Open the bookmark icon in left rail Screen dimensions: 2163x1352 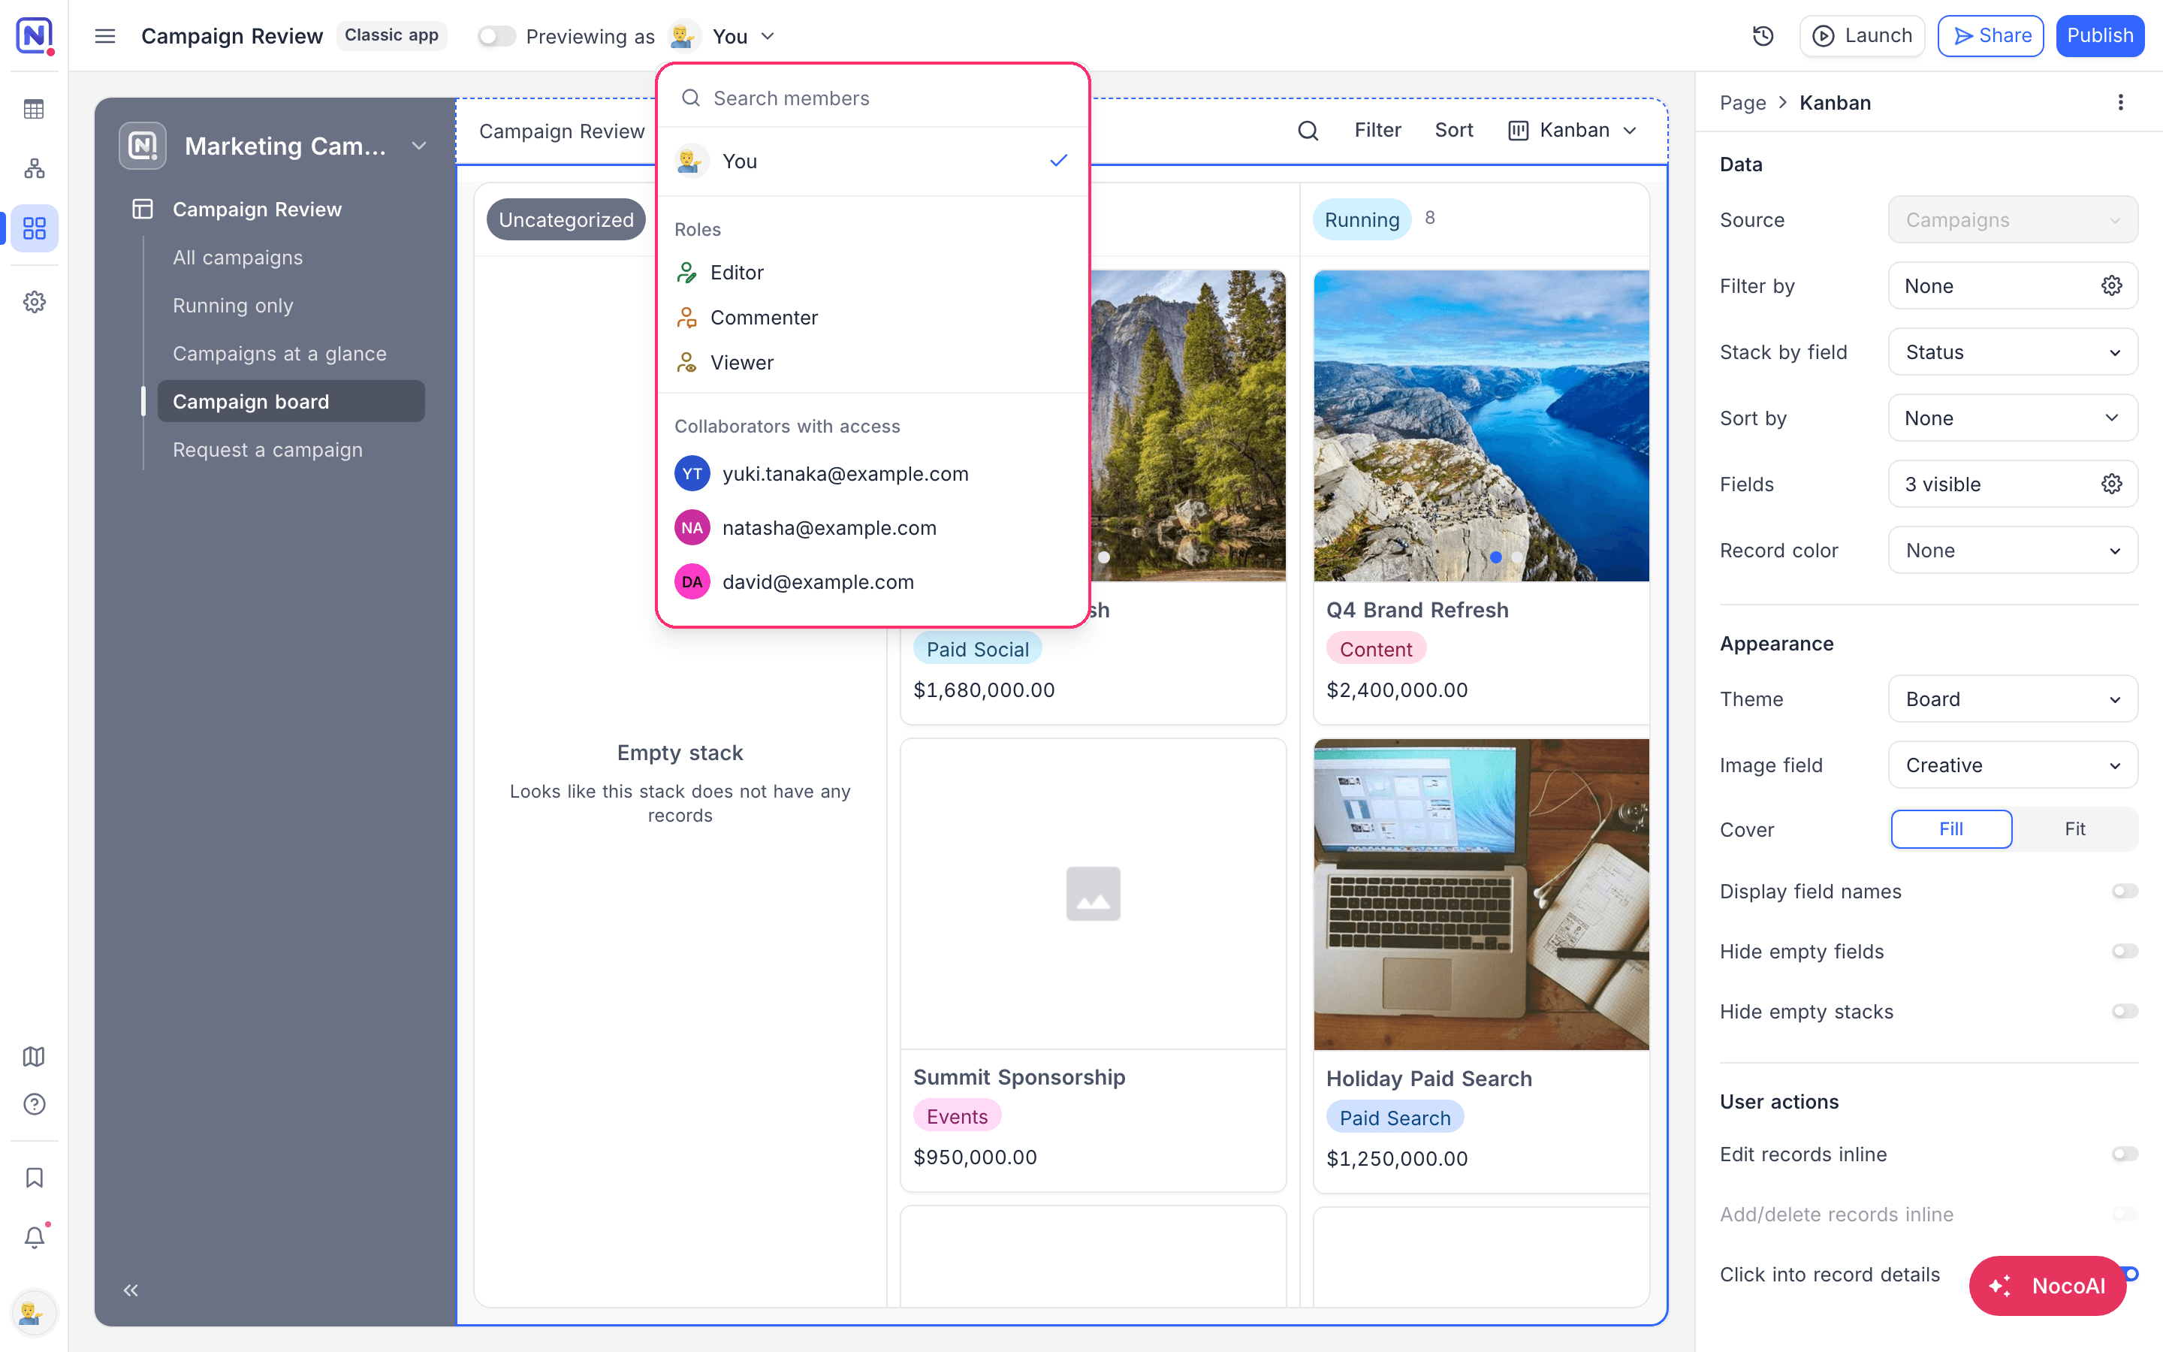click(x=34, y=1178)
